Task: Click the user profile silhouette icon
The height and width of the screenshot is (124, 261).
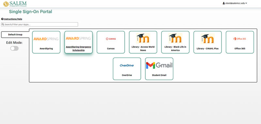Action: click(224, 3)
